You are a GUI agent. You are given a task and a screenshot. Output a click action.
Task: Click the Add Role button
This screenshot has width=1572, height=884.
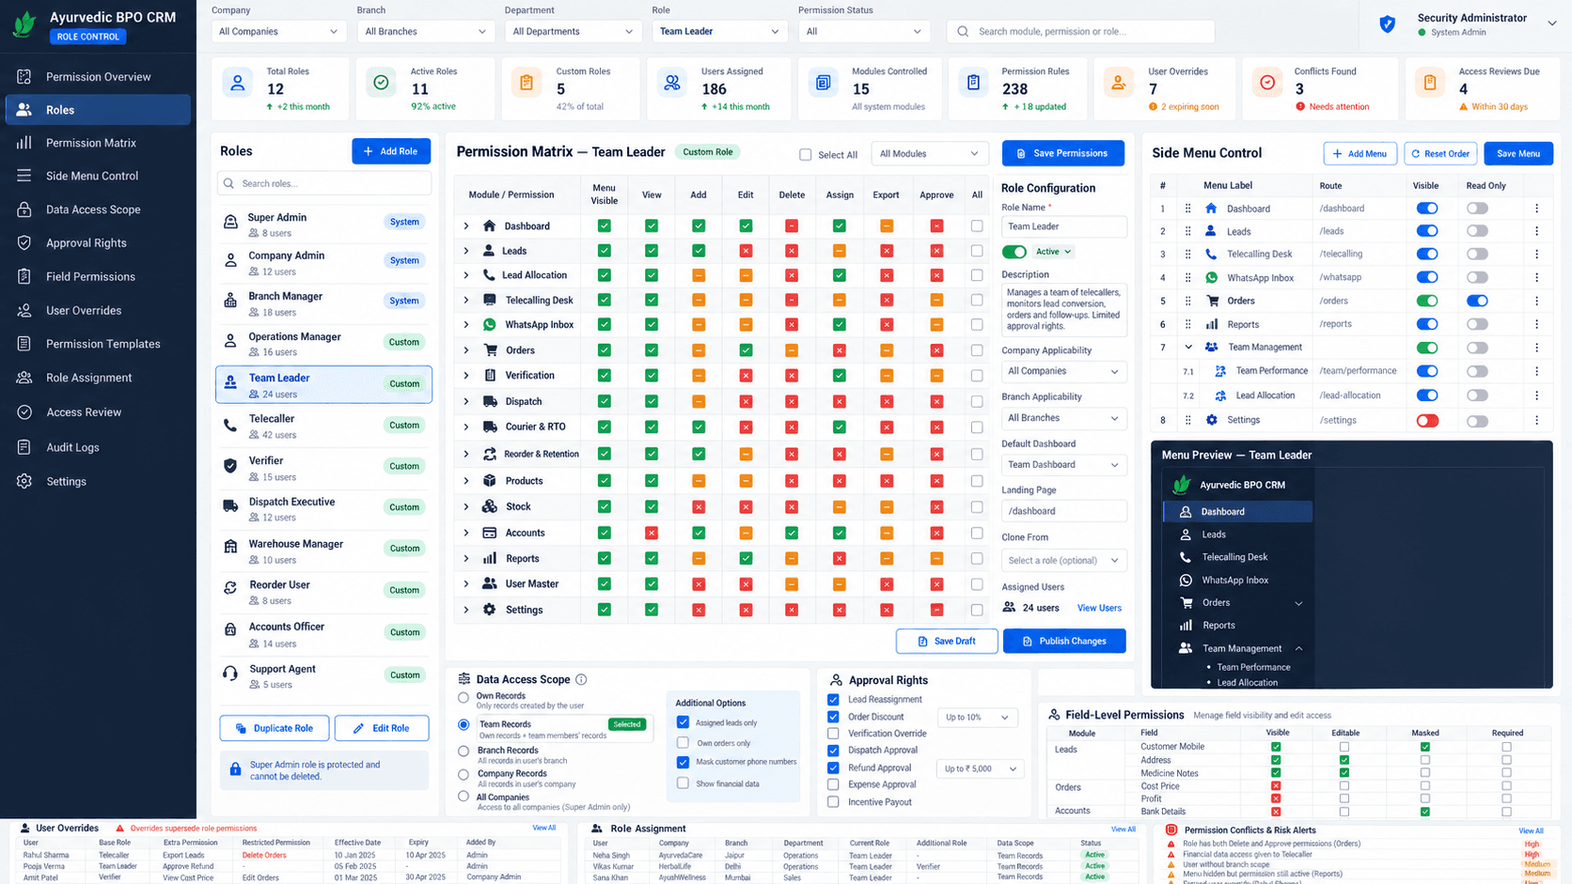pyautogui.click(x=391, y=151)
